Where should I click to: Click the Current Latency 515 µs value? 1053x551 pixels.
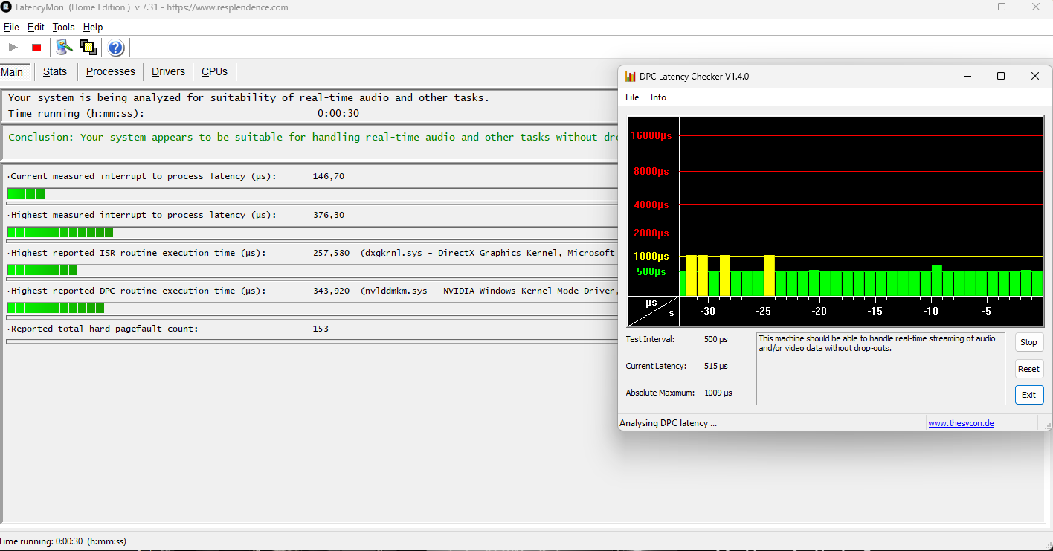tap(716, 366)
